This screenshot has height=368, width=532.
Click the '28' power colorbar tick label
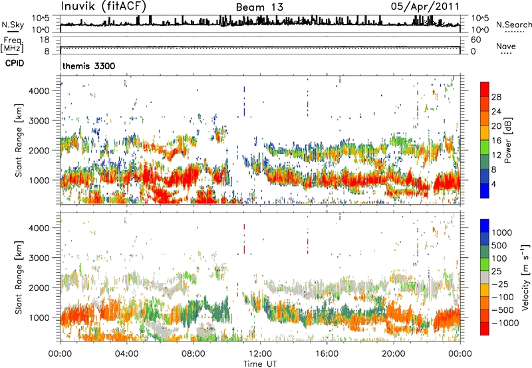[496, 97]
